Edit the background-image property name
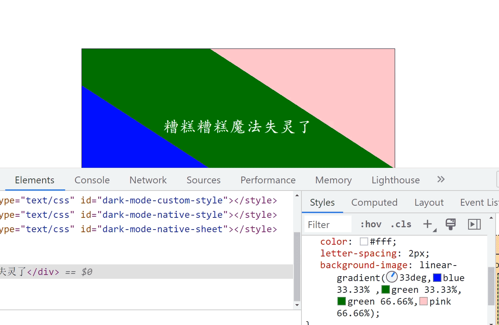Viewport: 499px width, 325px height. 364,265
